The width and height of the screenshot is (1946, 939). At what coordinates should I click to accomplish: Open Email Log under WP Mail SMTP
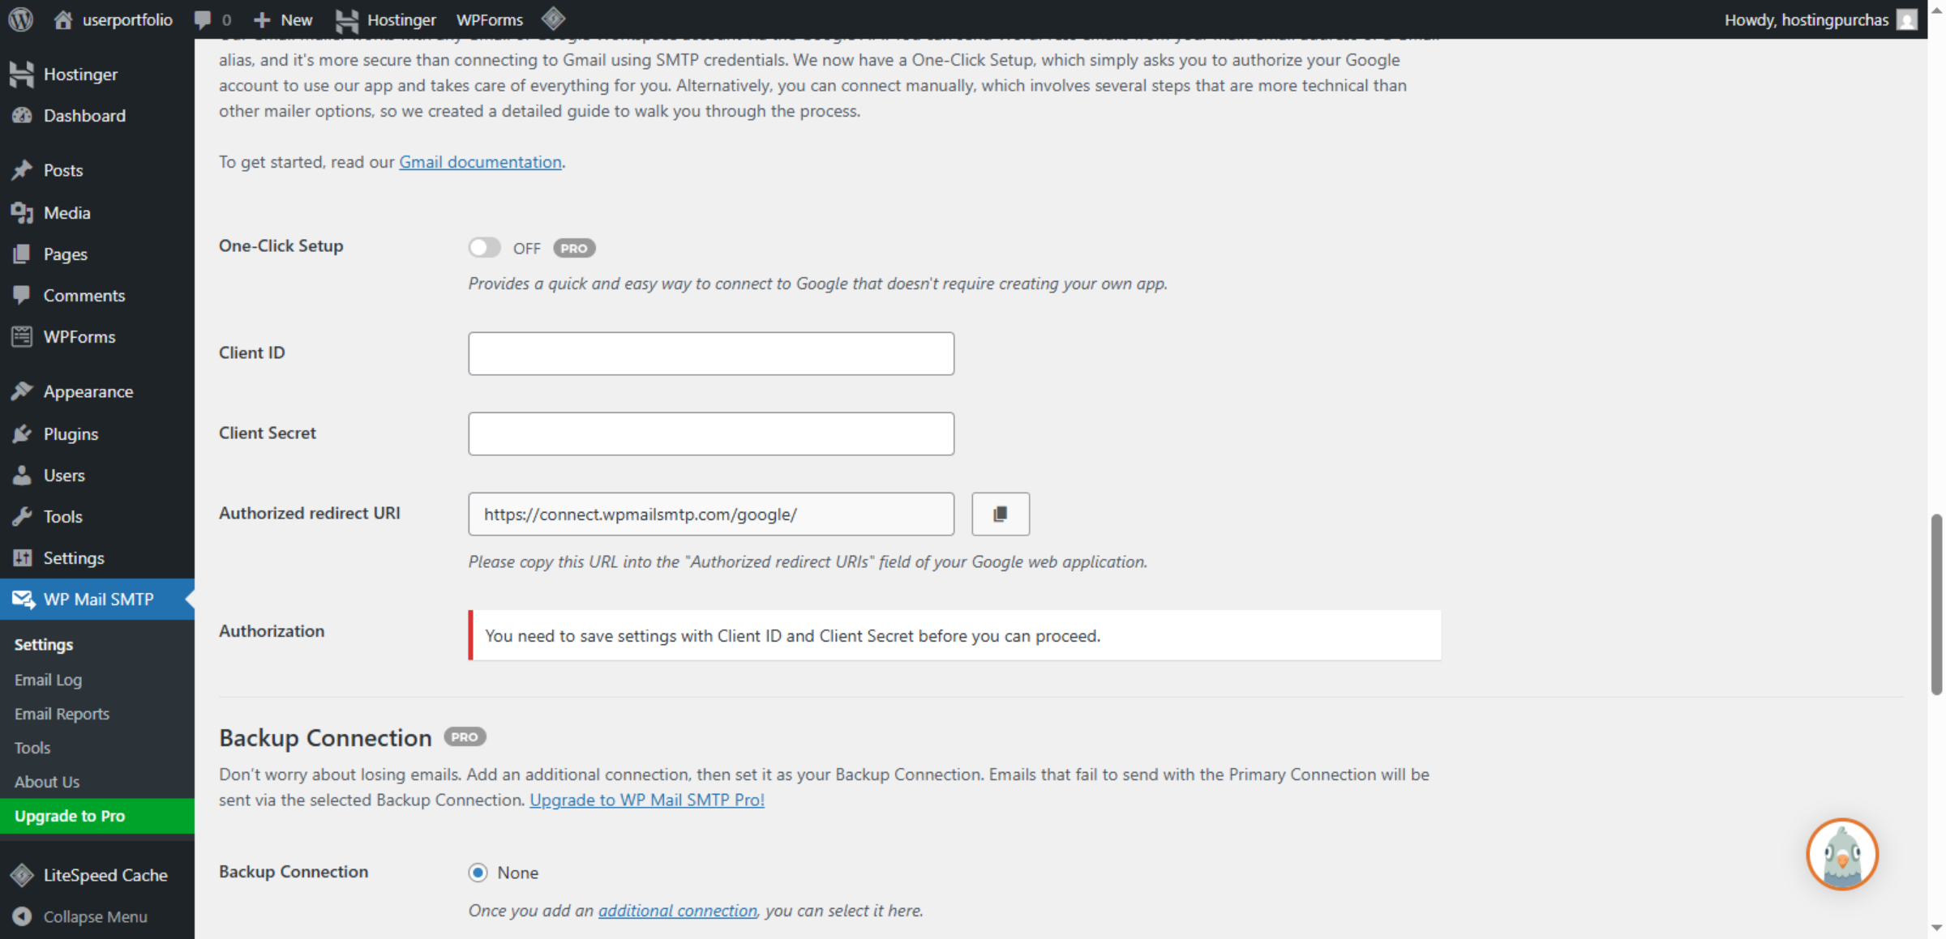48,680
